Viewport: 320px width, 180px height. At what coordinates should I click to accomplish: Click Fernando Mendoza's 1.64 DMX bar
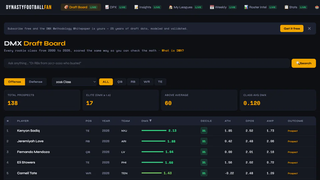152,152
